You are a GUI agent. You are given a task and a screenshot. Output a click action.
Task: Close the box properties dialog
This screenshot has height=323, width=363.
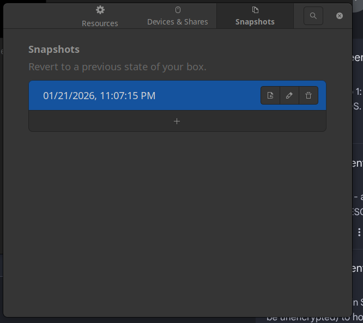click(x=340, y=16)
